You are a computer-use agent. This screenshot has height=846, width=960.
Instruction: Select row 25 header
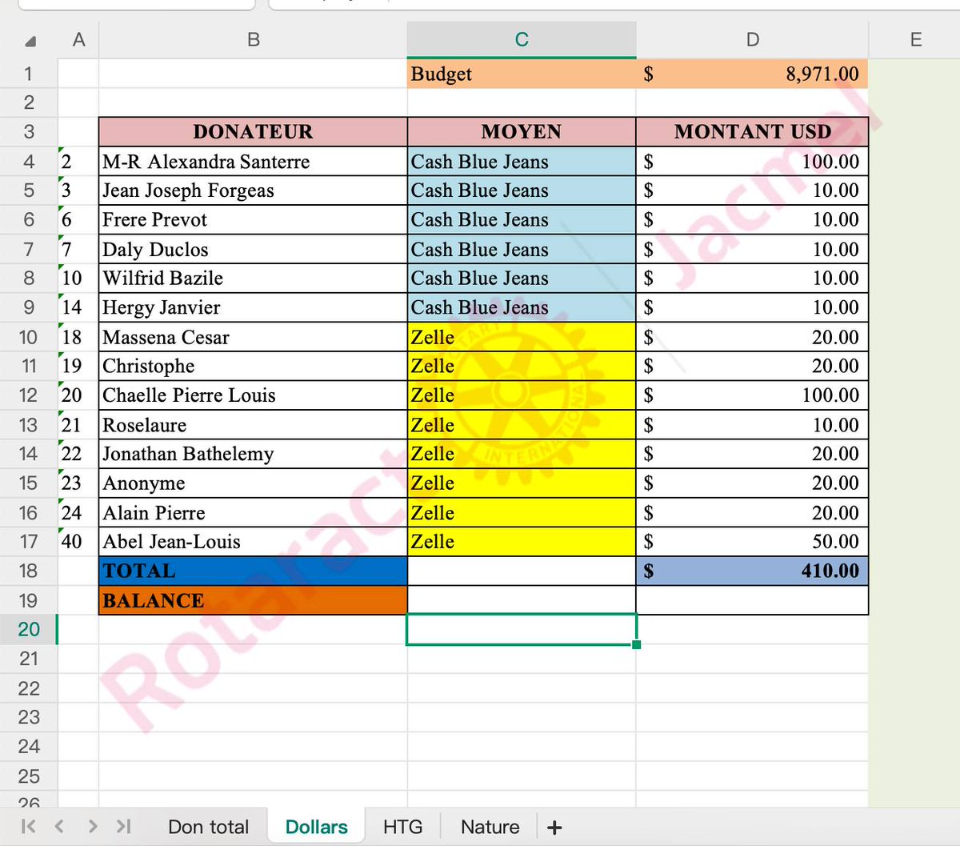click(x=29, y=776)
